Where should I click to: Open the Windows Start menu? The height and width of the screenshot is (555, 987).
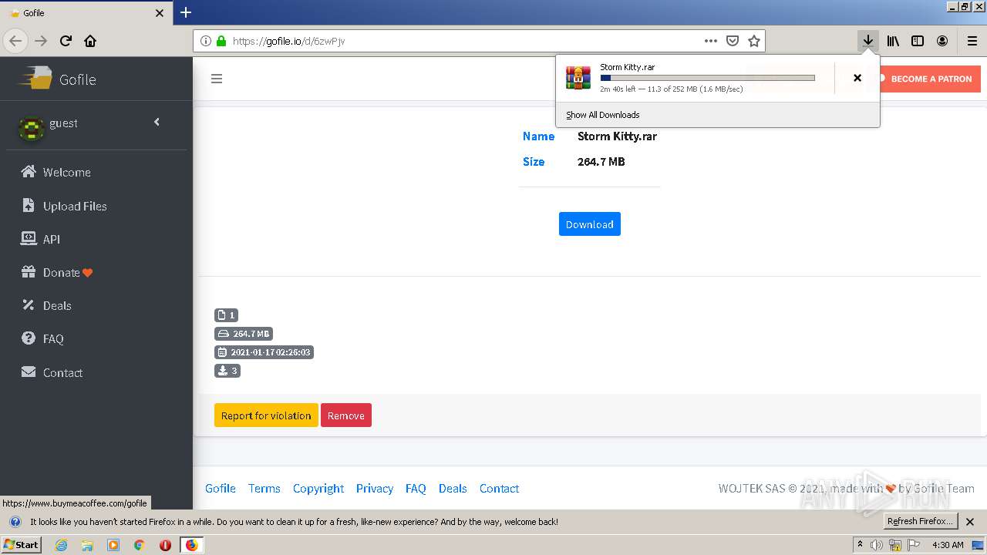pyautogui.click(x=22, y=544)
